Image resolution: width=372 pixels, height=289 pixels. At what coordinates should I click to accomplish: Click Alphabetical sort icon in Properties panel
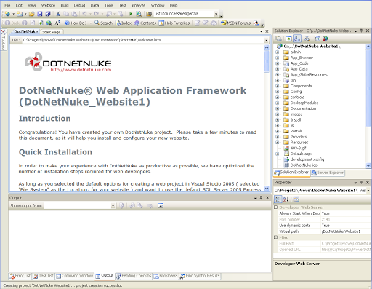286,199
